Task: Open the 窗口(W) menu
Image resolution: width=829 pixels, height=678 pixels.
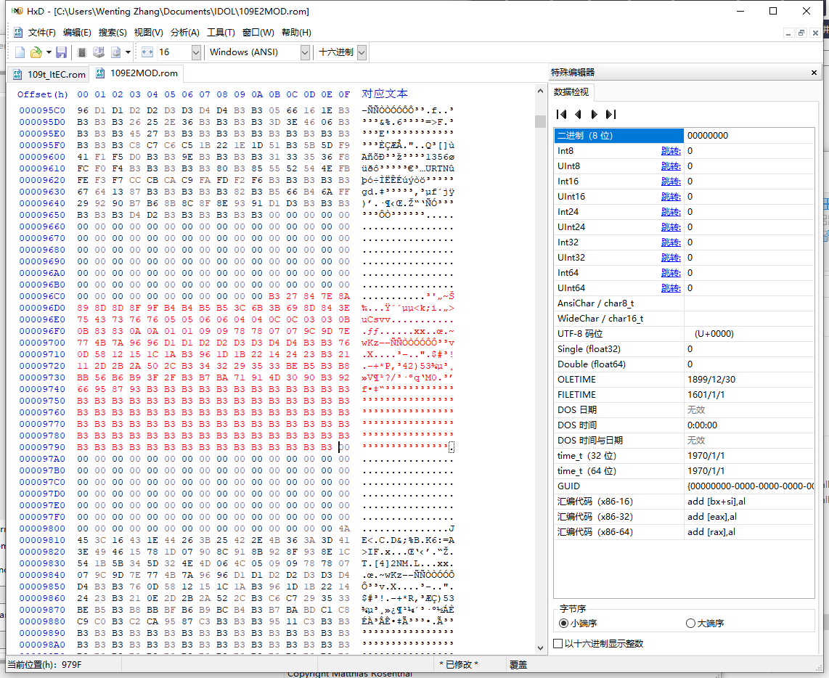Action: pyautogui.click(x=258, y=32)
